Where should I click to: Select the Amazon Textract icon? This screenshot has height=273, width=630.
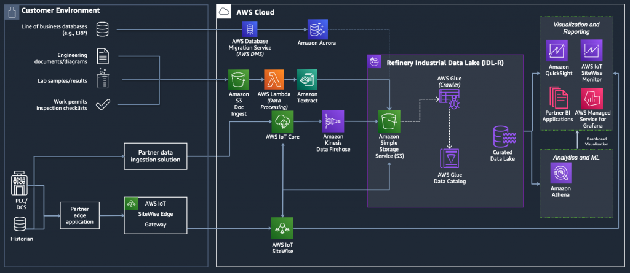coord(306,79)
